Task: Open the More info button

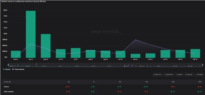Action: [157, 75]
